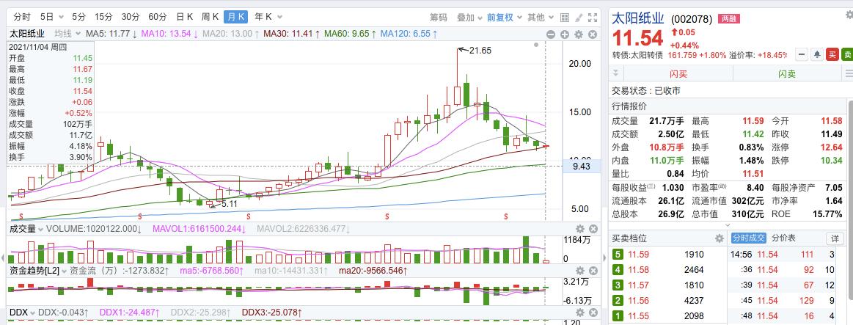
Task: Select the 月K monthly chart tab
Action: [235, 18]
